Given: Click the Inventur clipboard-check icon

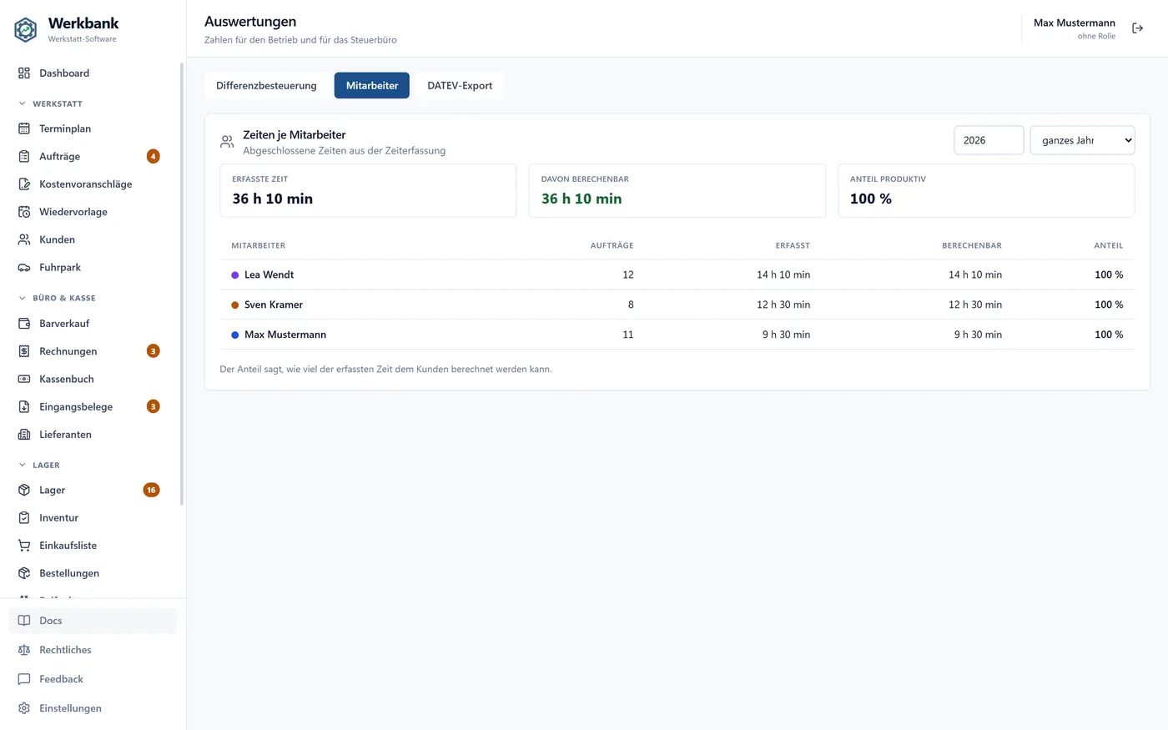Looking at the screenshot, I should [x=24, y=518].
